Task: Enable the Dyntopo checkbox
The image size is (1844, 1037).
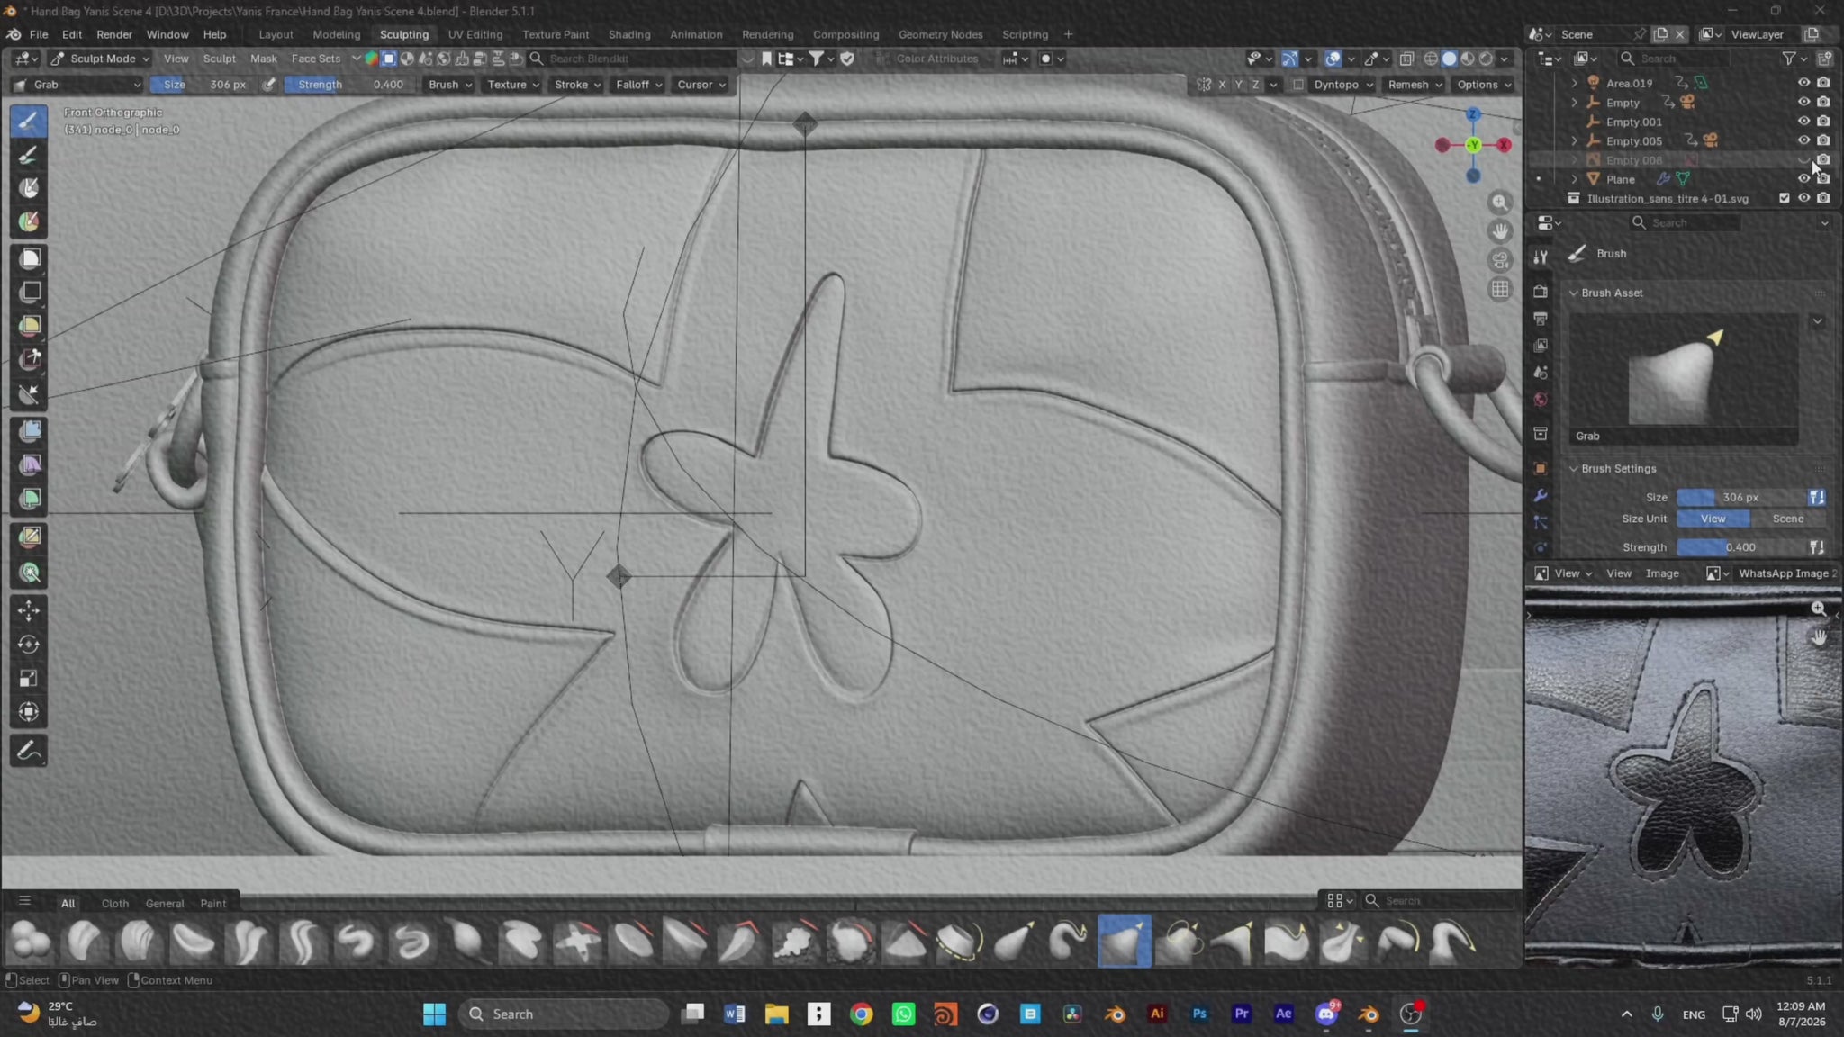Action: click(x=1298, y=85)
